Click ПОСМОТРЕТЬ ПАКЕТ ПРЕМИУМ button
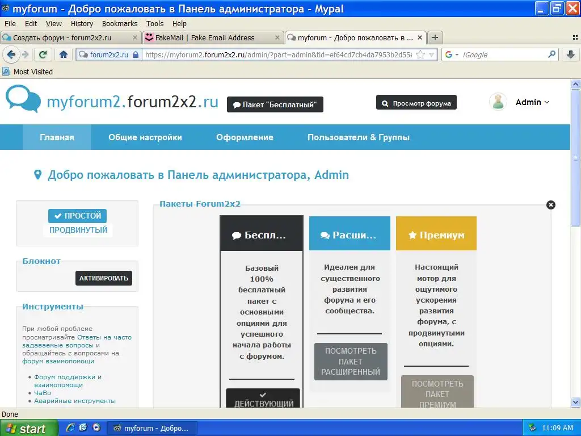 click(x=437, y=393)
